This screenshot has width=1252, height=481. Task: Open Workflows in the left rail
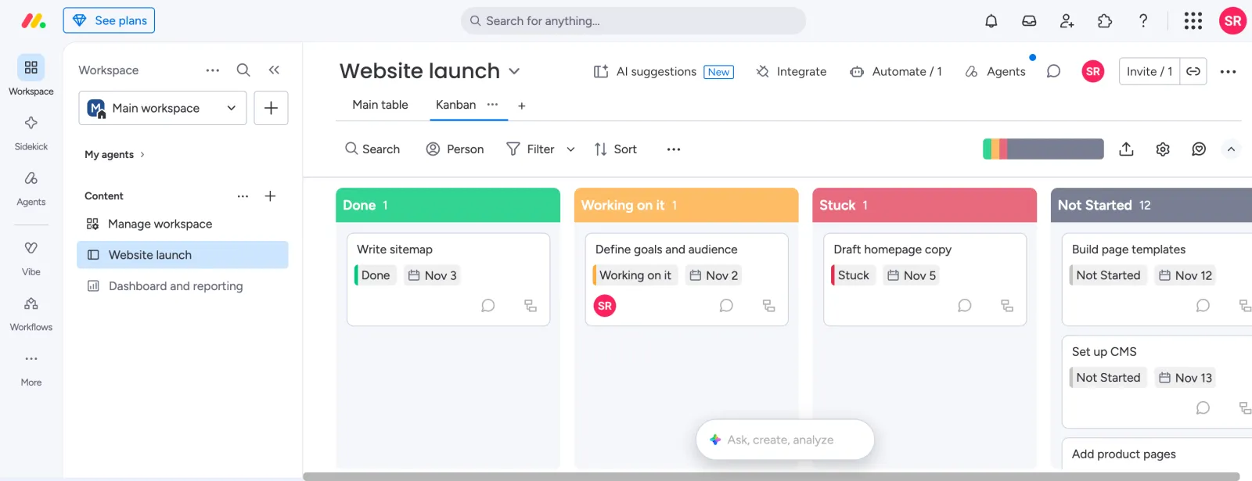(x=31, y=313)
